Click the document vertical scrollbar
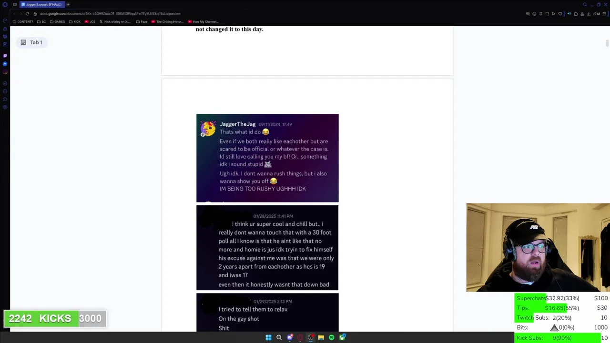 607,43
